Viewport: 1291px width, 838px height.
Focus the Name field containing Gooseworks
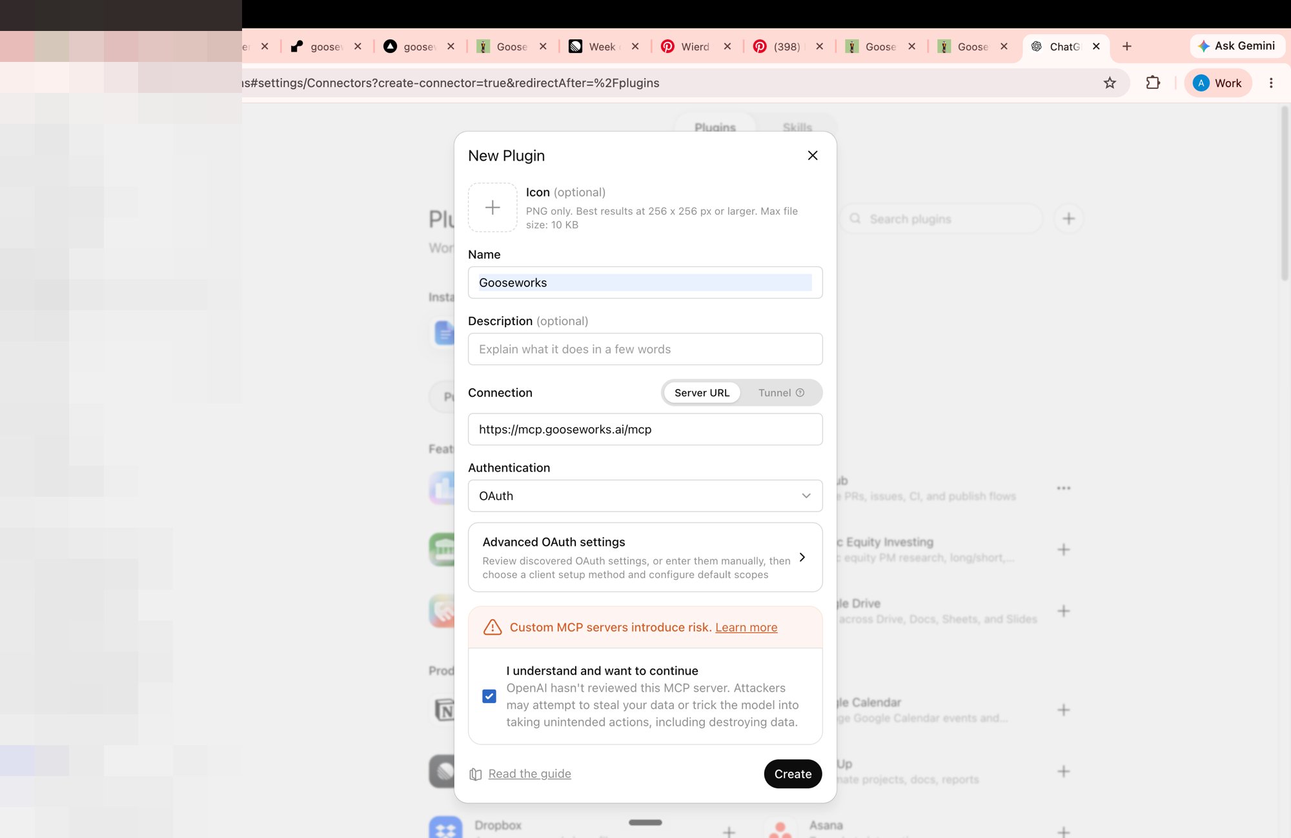pyautogui.click(x=645, y=283)
